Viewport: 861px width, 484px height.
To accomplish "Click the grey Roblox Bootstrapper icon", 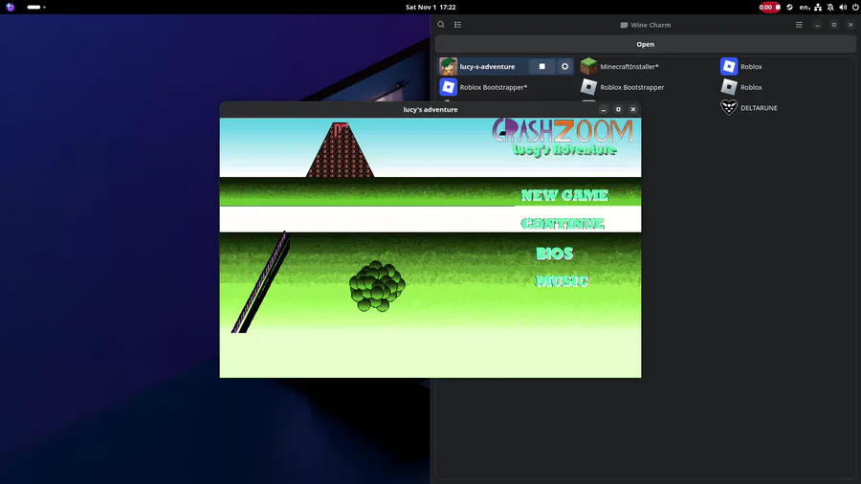I will click(x=588, y=87).
